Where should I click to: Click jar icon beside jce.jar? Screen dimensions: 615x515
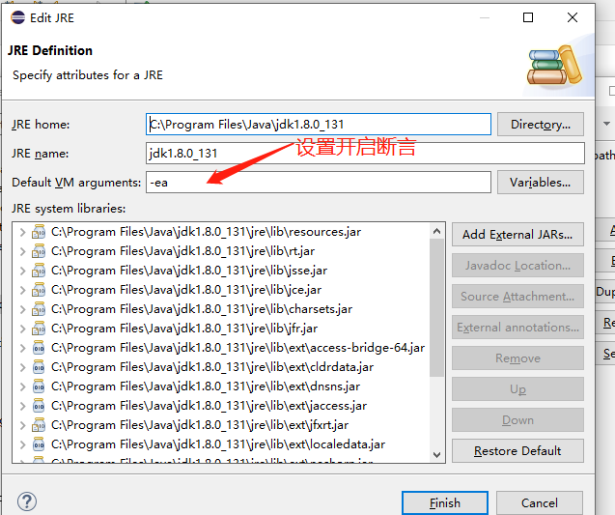pyautogui.click(x=39, y=290)
